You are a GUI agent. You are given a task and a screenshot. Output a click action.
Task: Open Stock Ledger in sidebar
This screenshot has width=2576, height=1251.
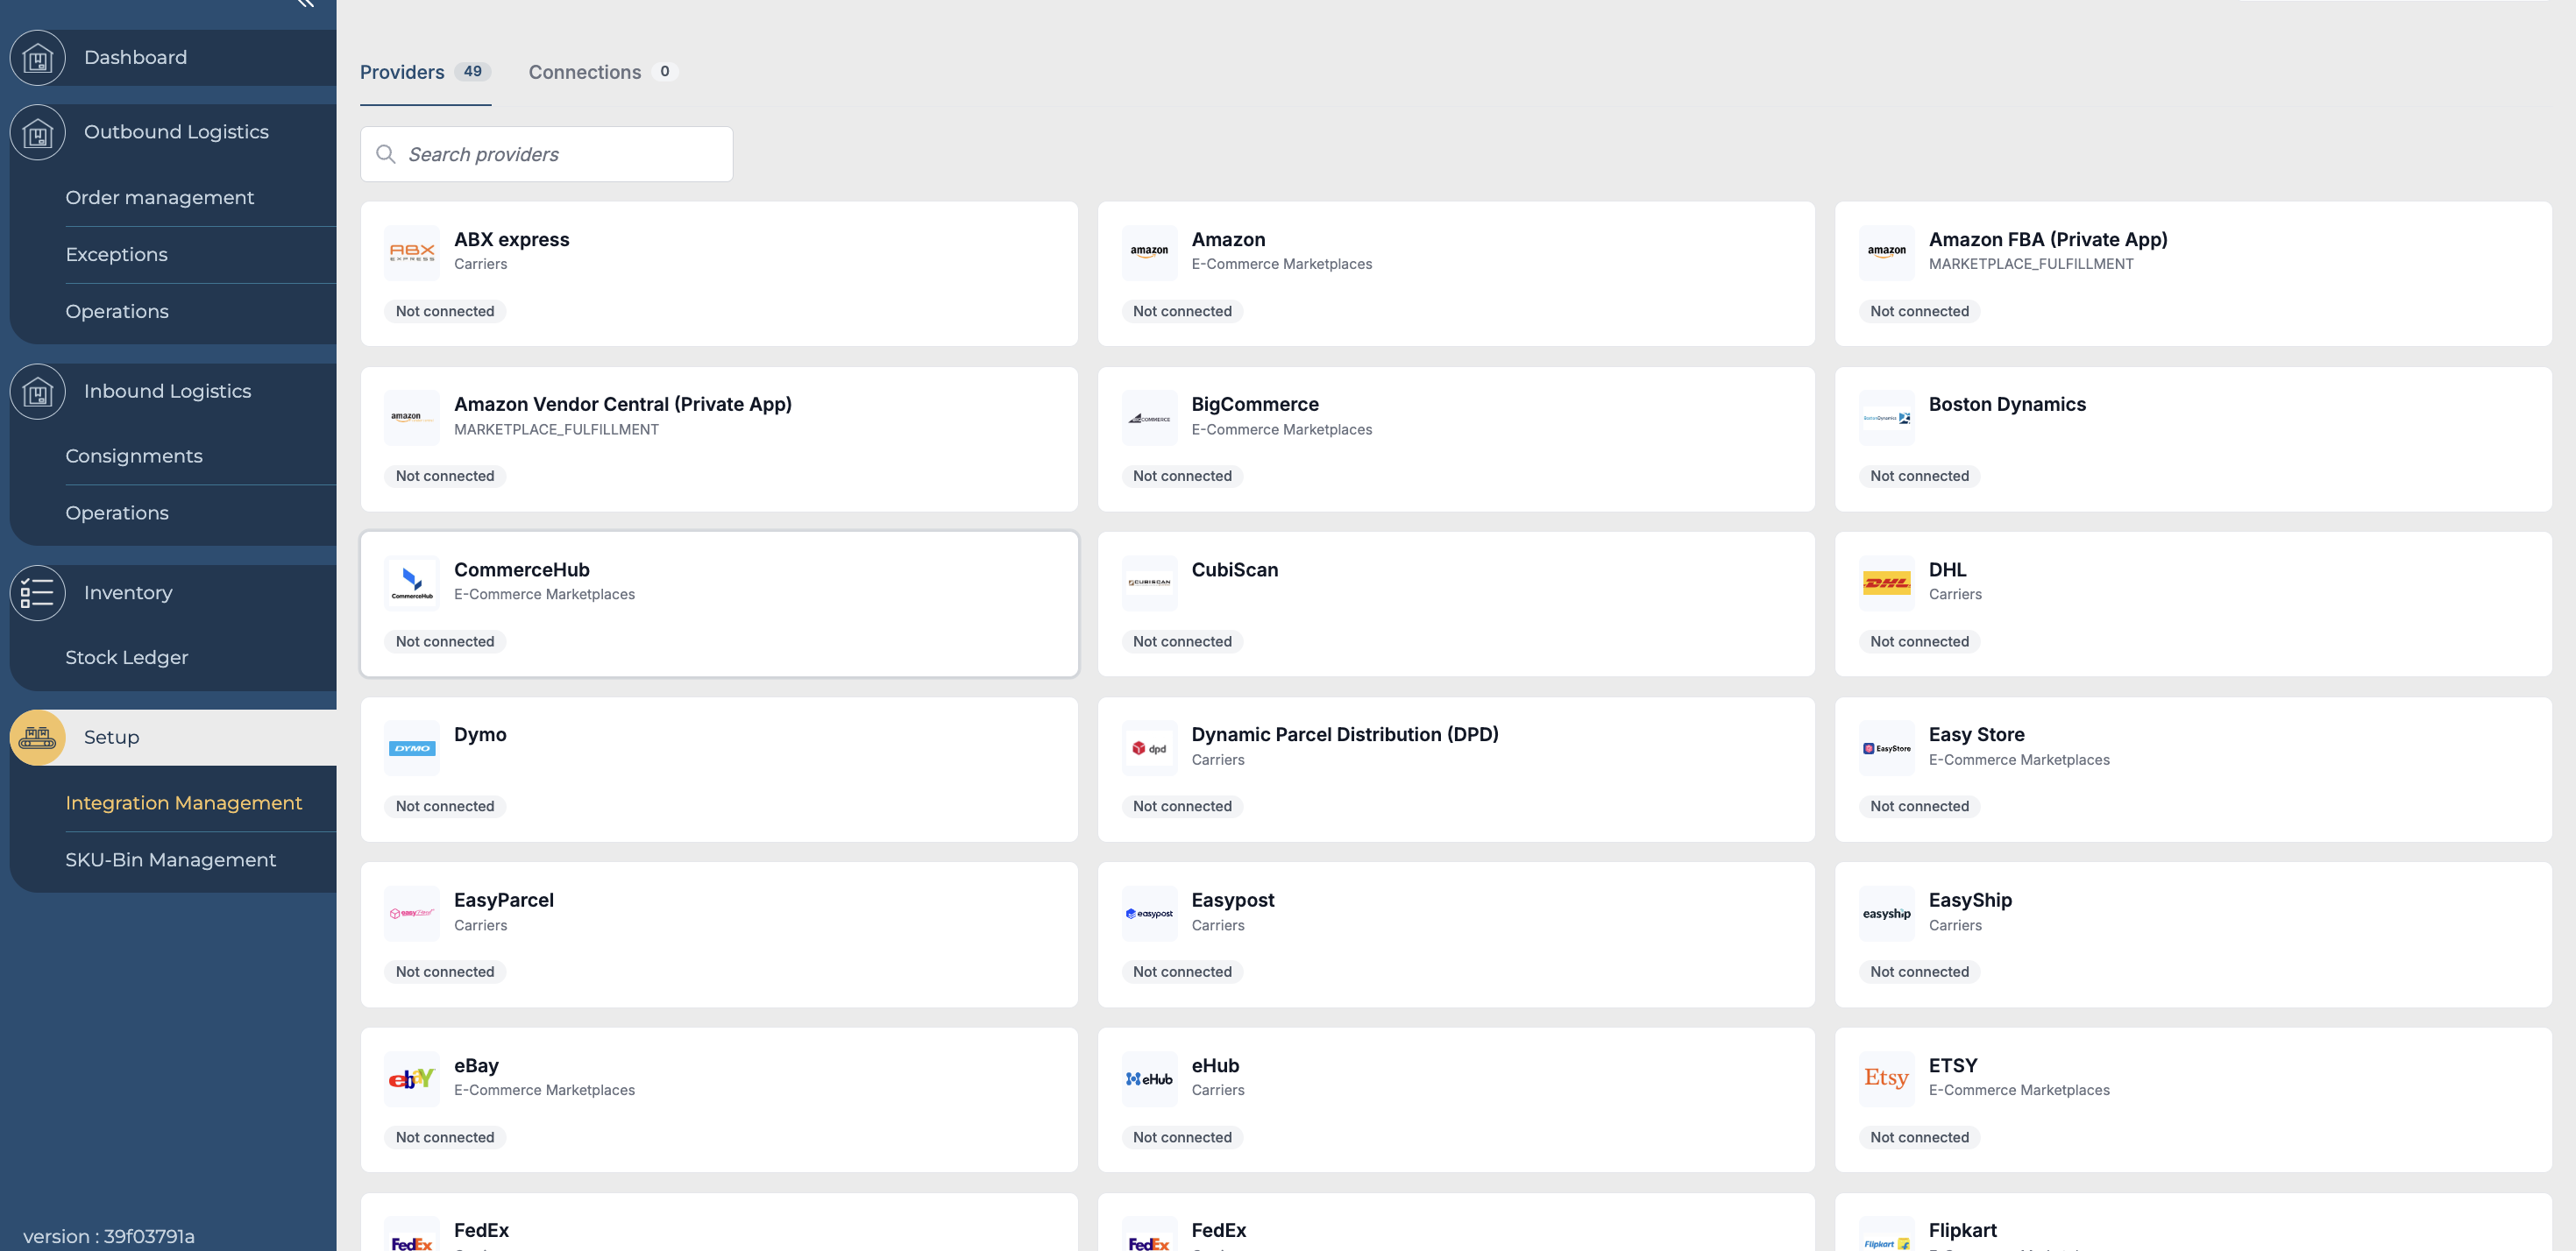point(127,657)
